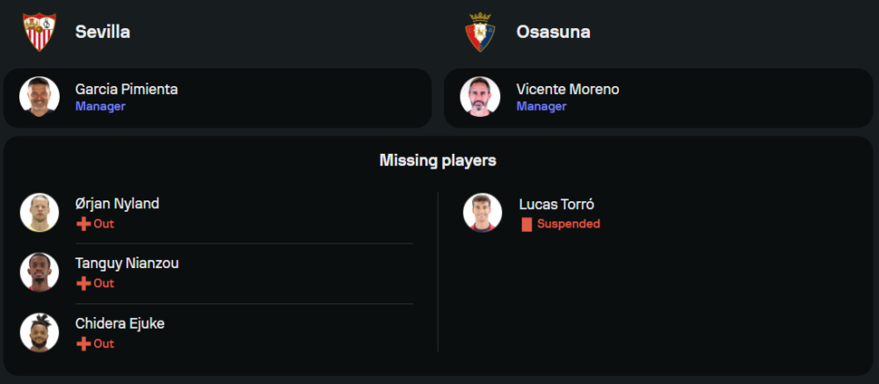Select the Vicente Moreno name text

[x=568, y=90]
